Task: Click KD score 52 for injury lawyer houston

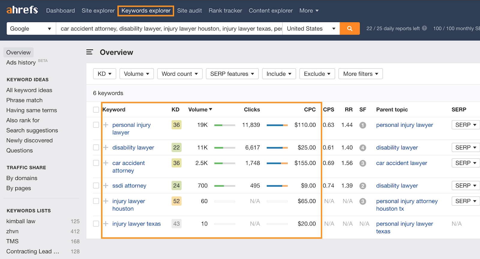Action: pos(176,201)
